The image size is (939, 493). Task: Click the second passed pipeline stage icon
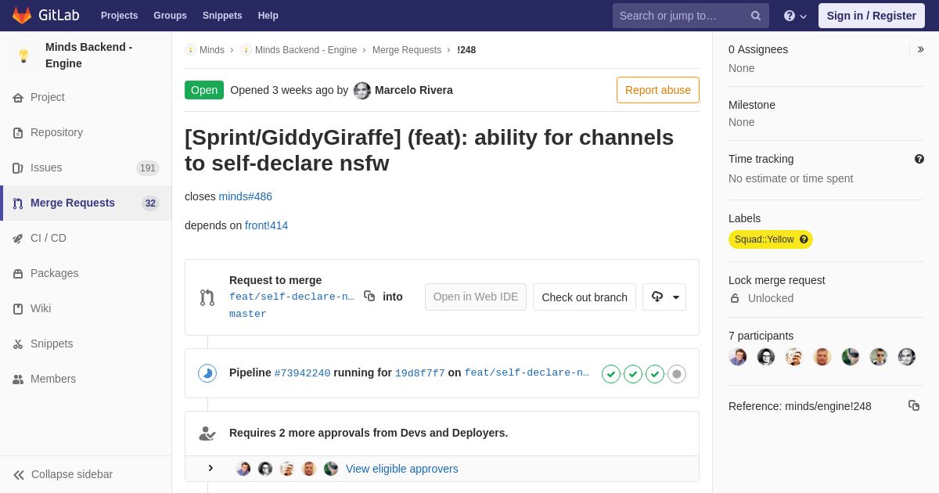tap(633, 374)
